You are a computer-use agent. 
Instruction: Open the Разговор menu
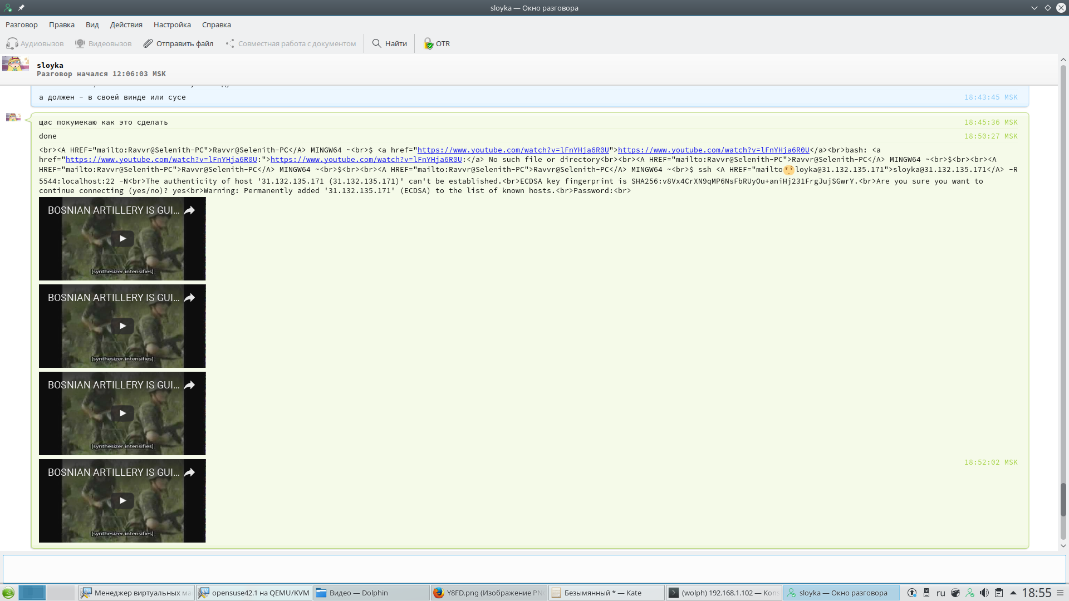[22, 24]
